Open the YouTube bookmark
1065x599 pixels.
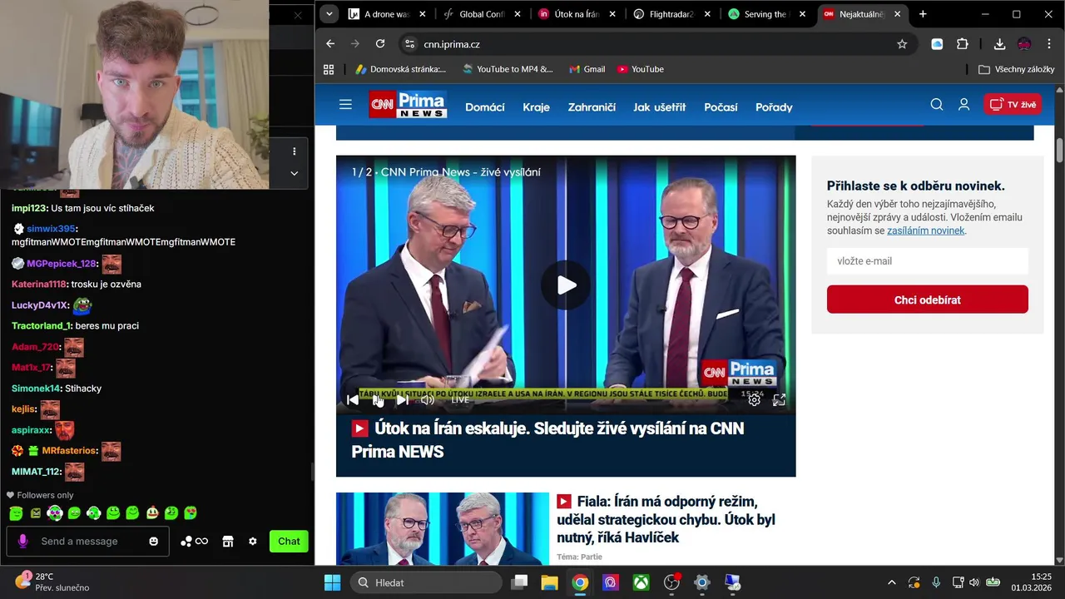click(x=641, y=69)
